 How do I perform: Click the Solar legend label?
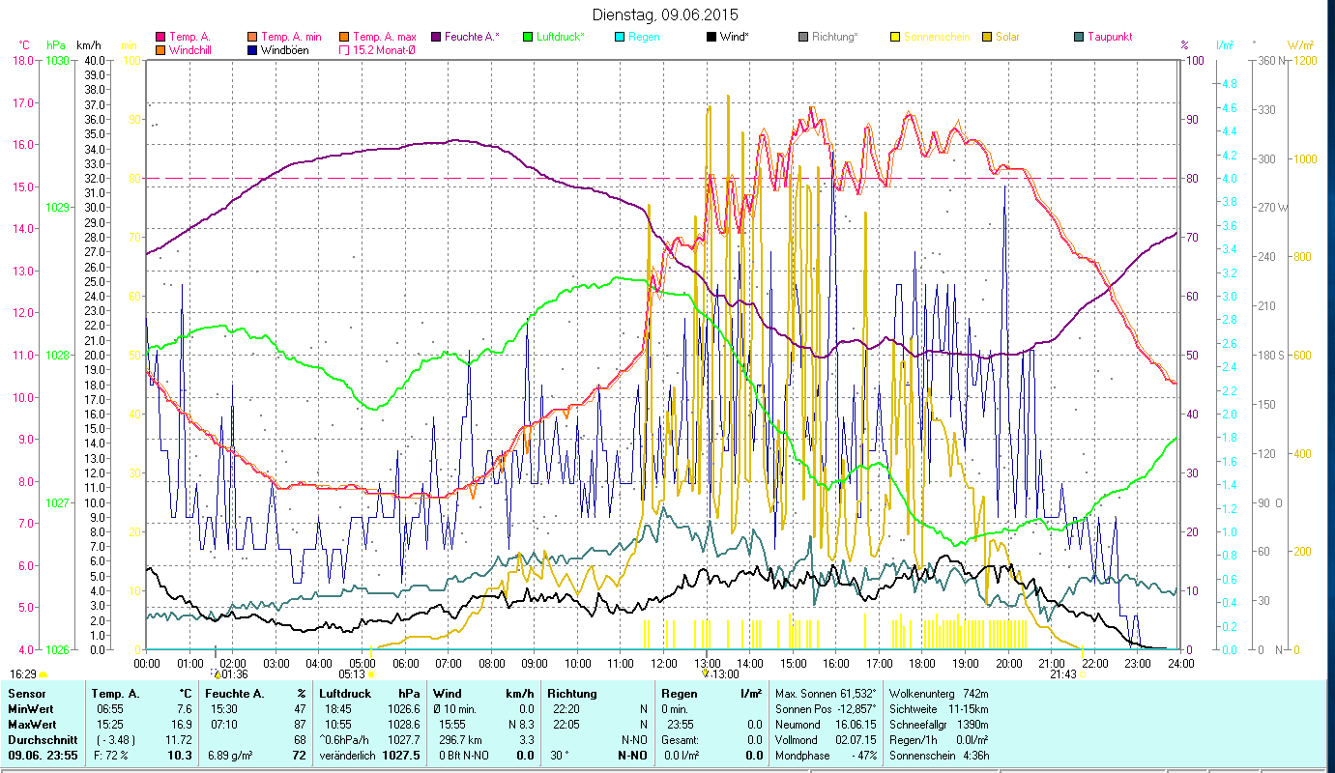click(x=1007, y=37)
